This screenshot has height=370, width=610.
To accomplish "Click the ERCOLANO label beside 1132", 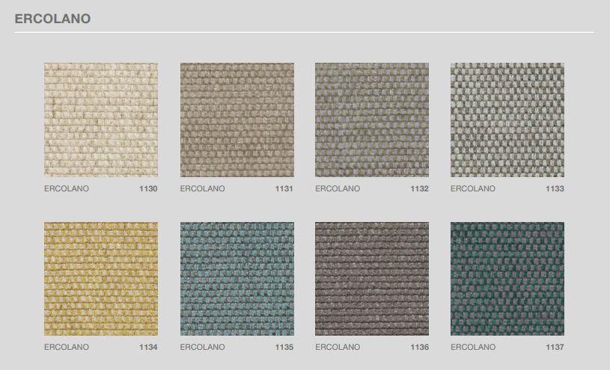I will tap(338, 189).
